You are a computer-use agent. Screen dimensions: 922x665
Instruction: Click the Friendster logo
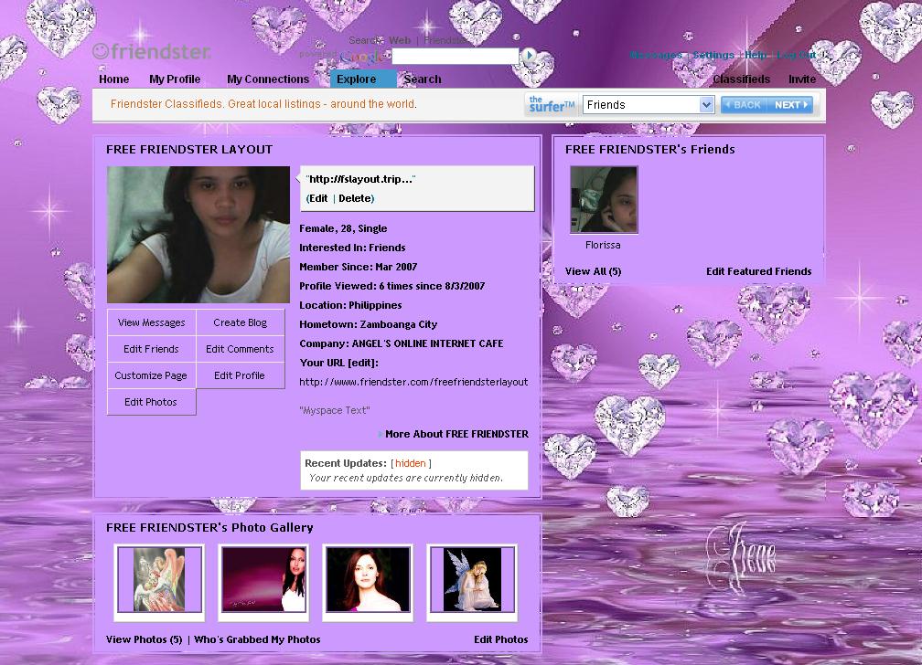(152, 52)
